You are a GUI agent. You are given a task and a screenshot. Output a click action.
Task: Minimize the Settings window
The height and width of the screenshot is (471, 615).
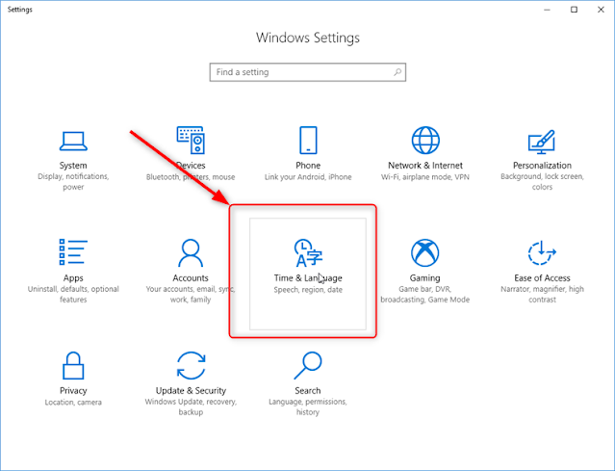(x=547, y=10)
